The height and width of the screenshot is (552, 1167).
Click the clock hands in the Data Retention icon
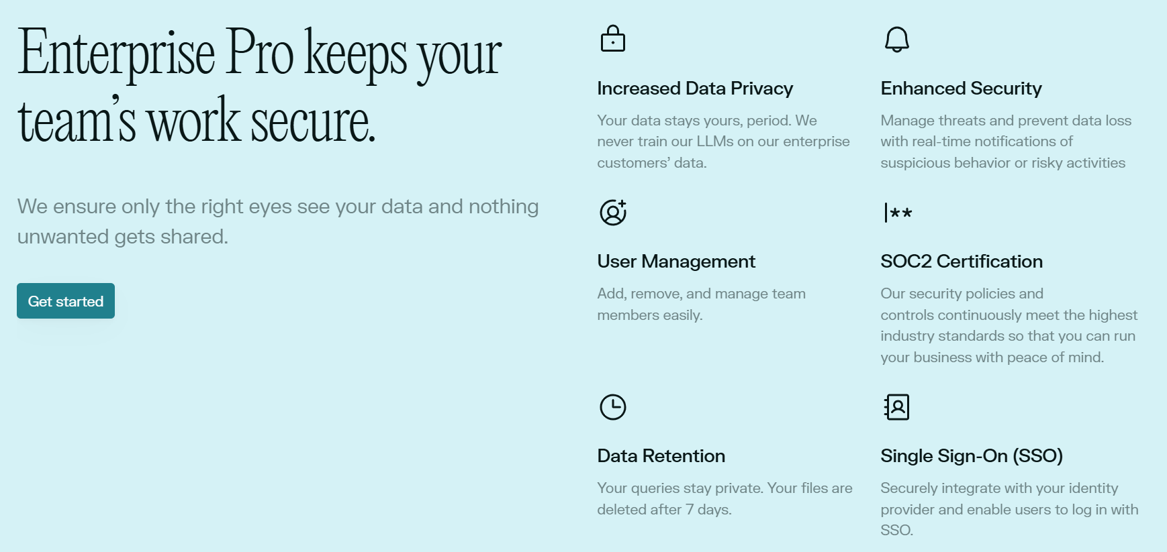(x=612, y=405)
